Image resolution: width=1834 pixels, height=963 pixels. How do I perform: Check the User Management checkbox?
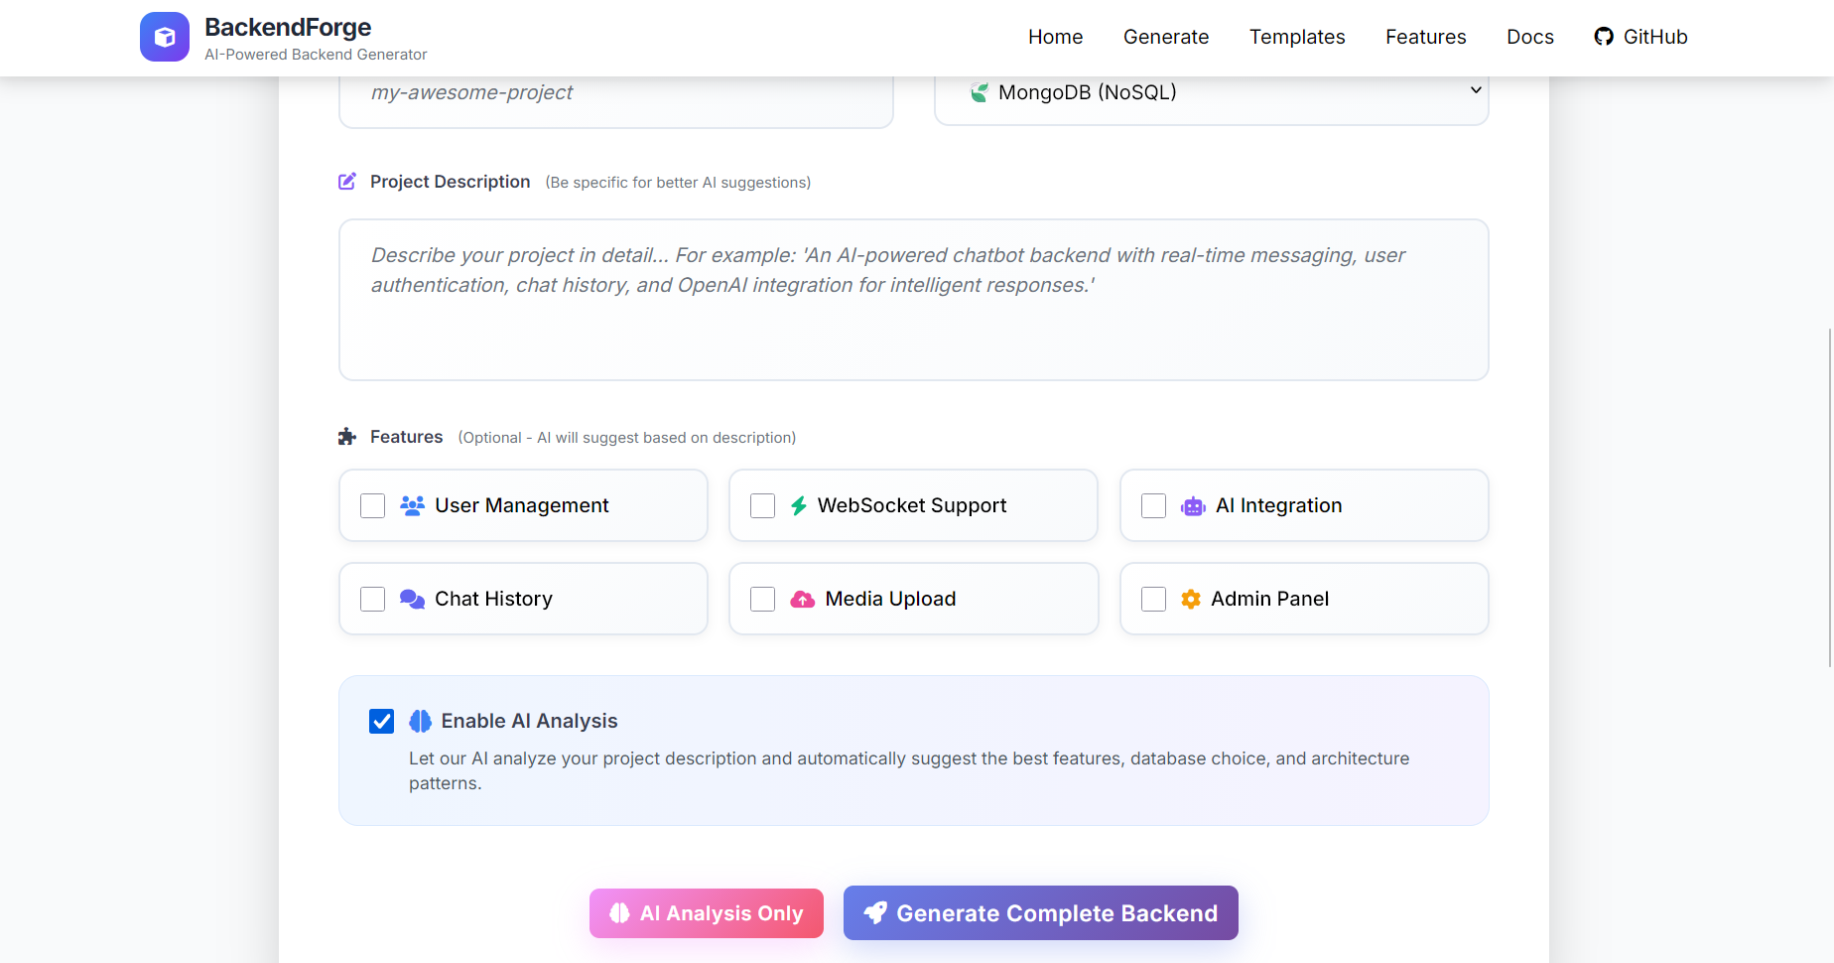click(373, 505)
